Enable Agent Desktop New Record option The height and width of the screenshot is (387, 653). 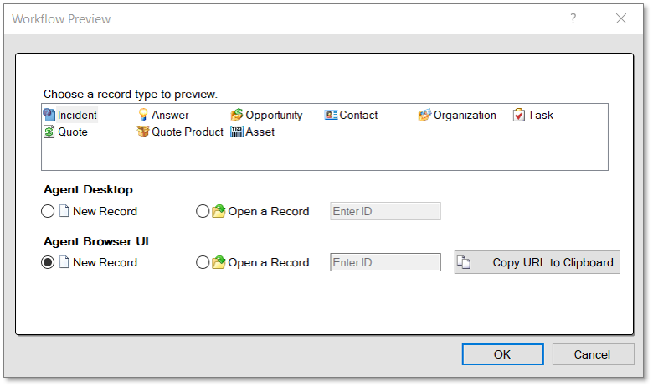pyautogui.click(x=48, y=212)
